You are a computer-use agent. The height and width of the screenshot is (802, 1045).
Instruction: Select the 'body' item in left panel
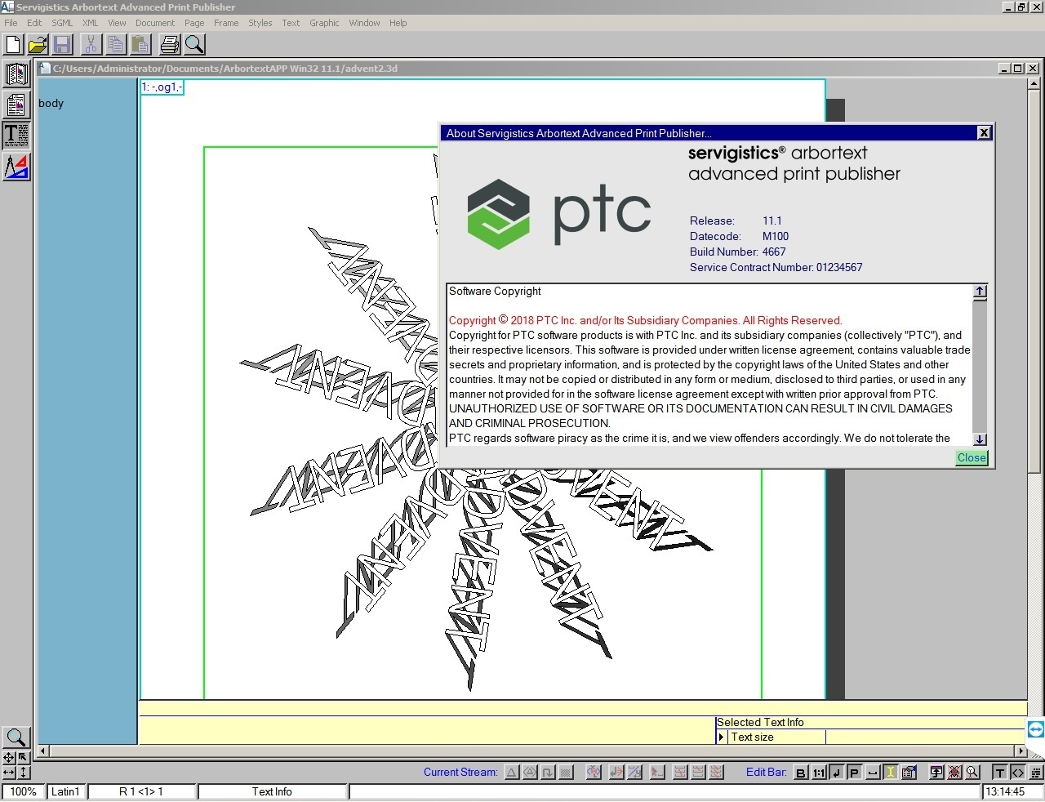(51, 103)
